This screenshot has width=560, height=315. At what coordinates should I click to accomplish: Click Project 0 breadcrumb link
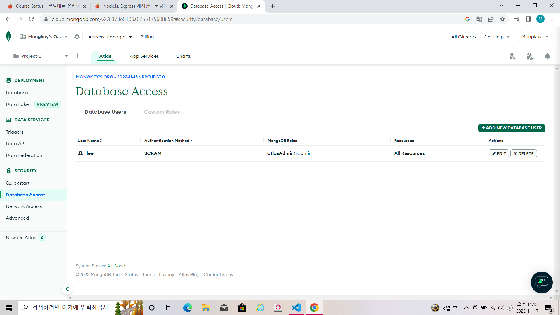click(153, 77)
